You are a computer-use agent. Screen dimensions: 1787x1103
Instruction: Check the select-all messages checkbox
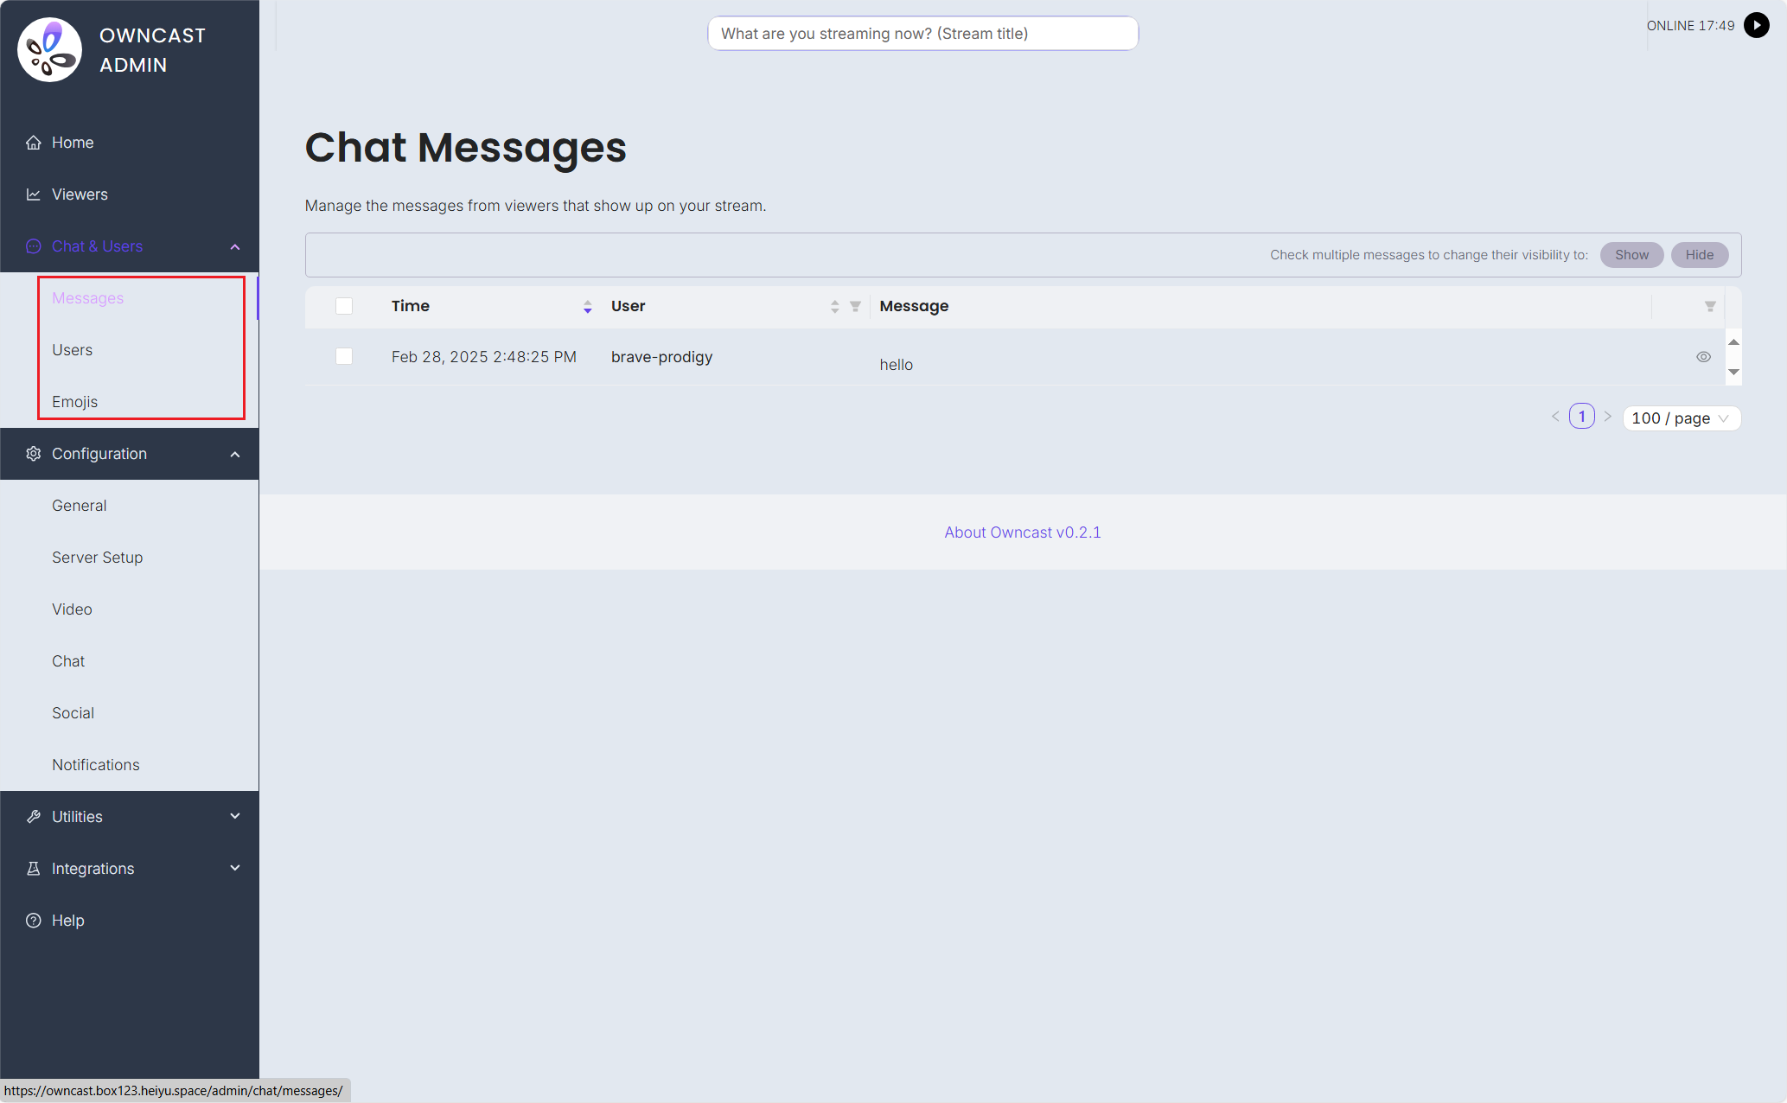point(344,306)
